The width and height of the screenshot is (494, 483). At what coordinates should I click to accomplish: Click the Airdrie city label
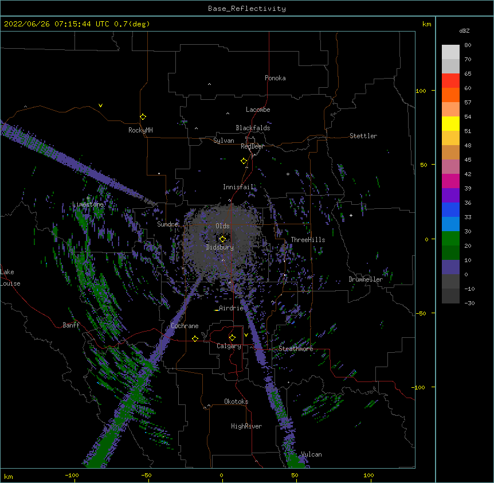[x=232, y=308]
